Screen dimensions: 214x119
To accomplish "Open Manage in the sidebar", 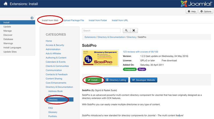I will coord(7,31).
